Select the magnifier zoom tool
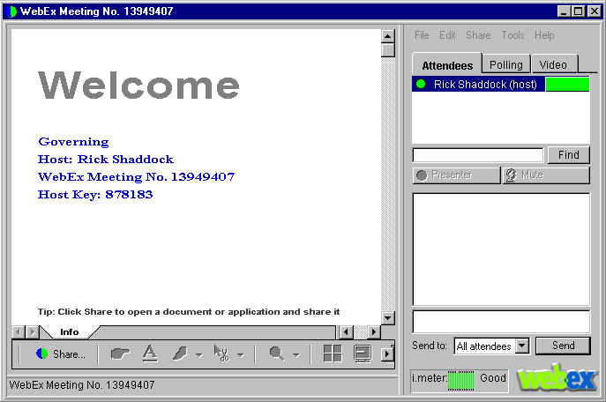Viewport: 606px width, 402px height. (x=276, y=354)
